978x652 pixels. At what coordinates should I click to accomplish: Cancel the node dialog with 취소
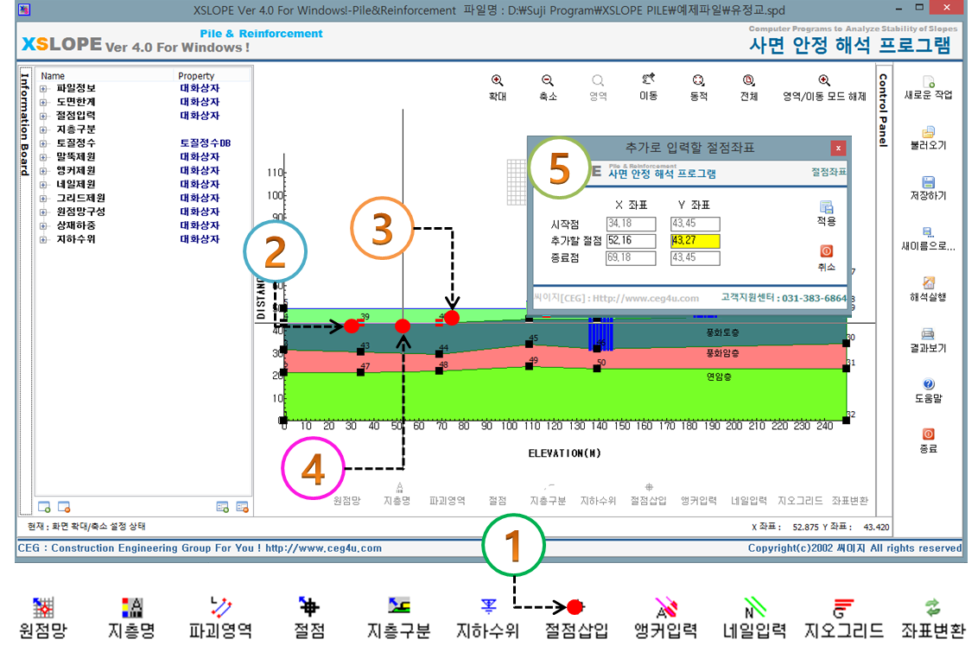tap(827, 258)
